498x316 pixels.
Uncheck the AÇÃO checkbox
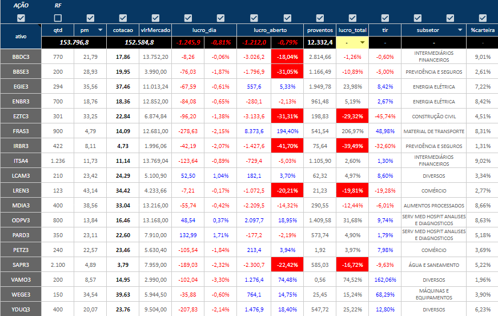click(21, 18)
